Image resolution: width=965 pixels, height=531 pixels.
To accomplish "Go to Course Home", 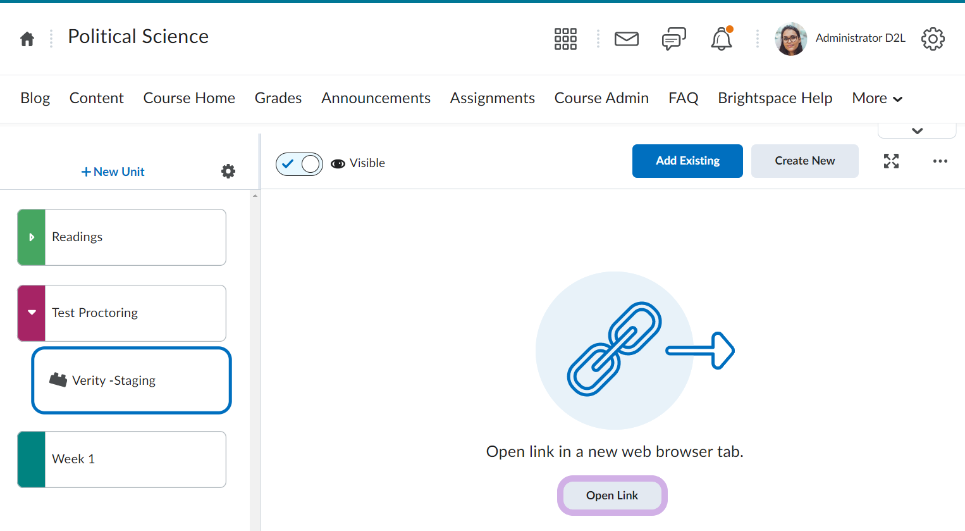I will pos(189,98).
